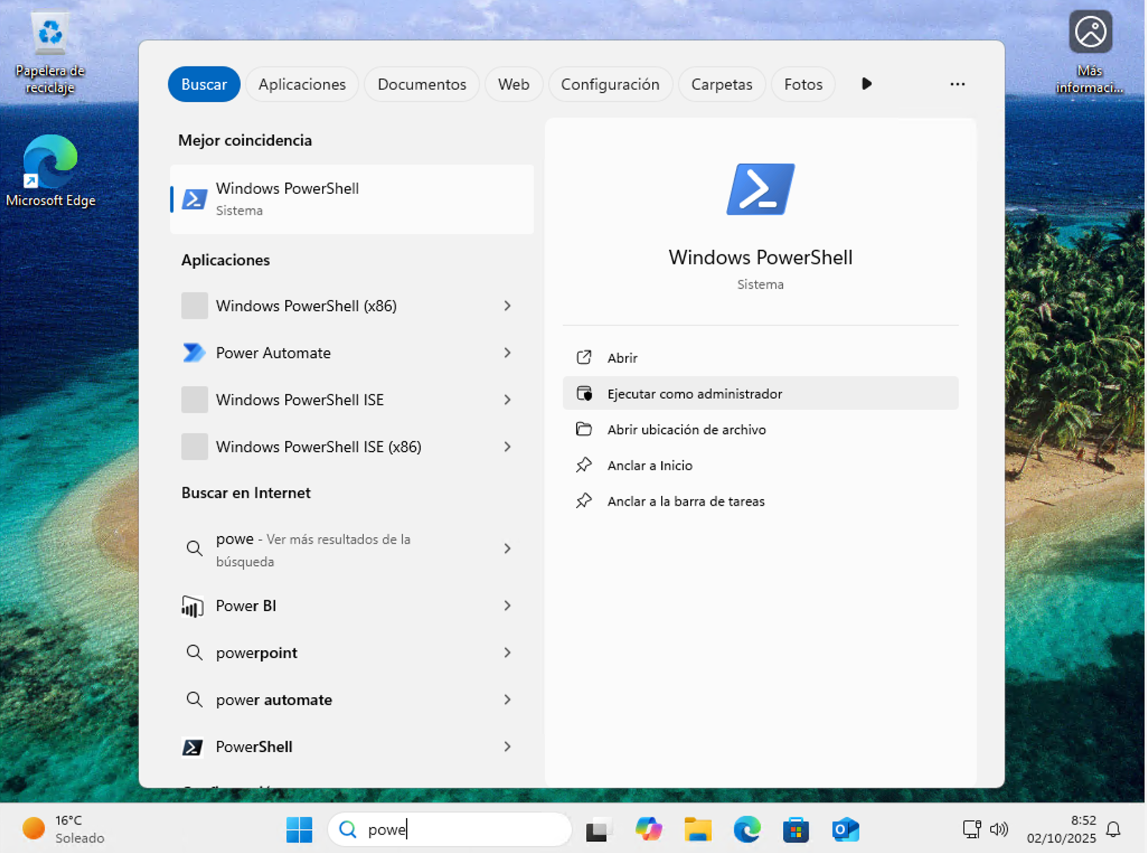
Task: Open the three-dots options menu
Action: 957,84
